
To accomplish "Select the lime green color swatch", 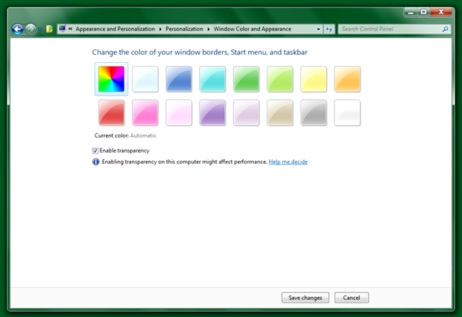I will (x=280, y=79).
